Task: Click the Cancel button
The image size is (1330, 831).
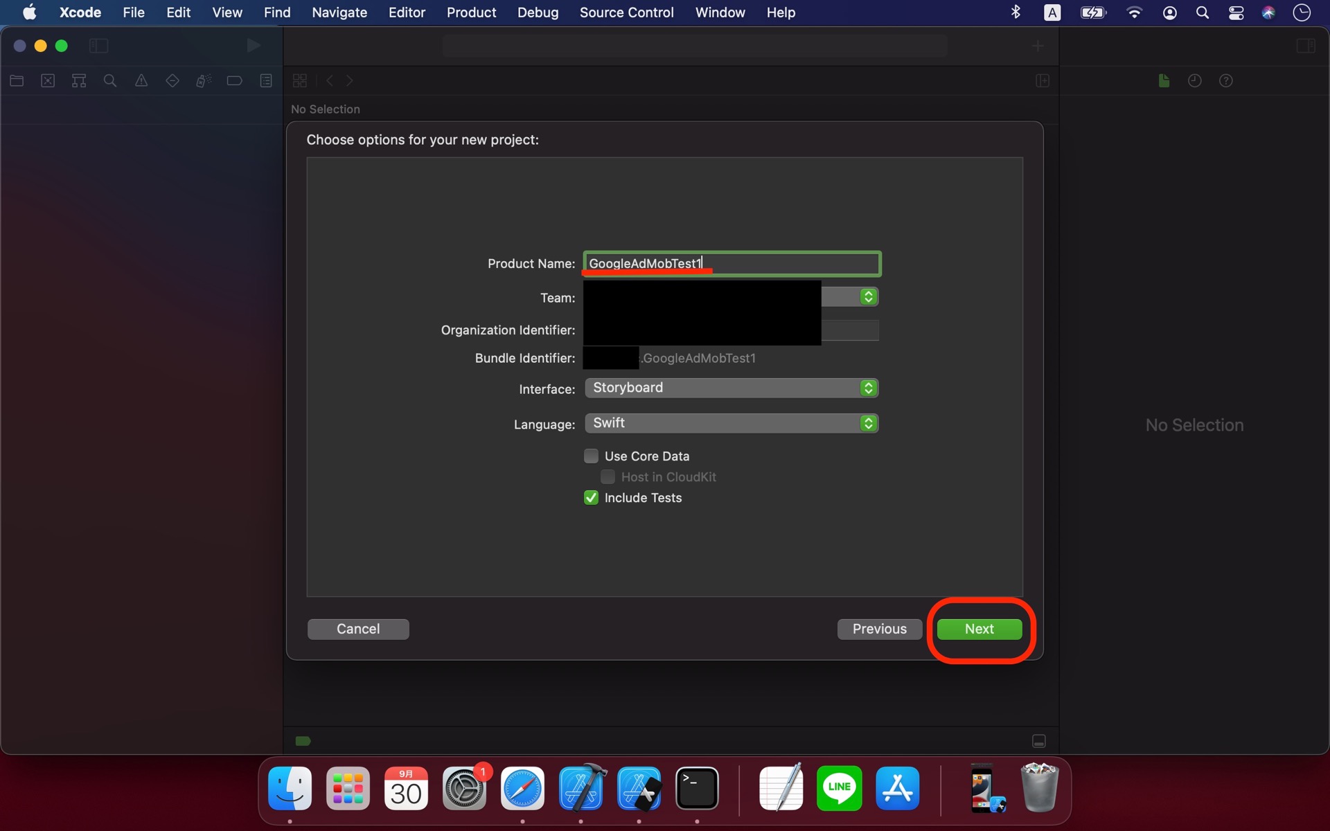Action: click(x=358, y=629)
